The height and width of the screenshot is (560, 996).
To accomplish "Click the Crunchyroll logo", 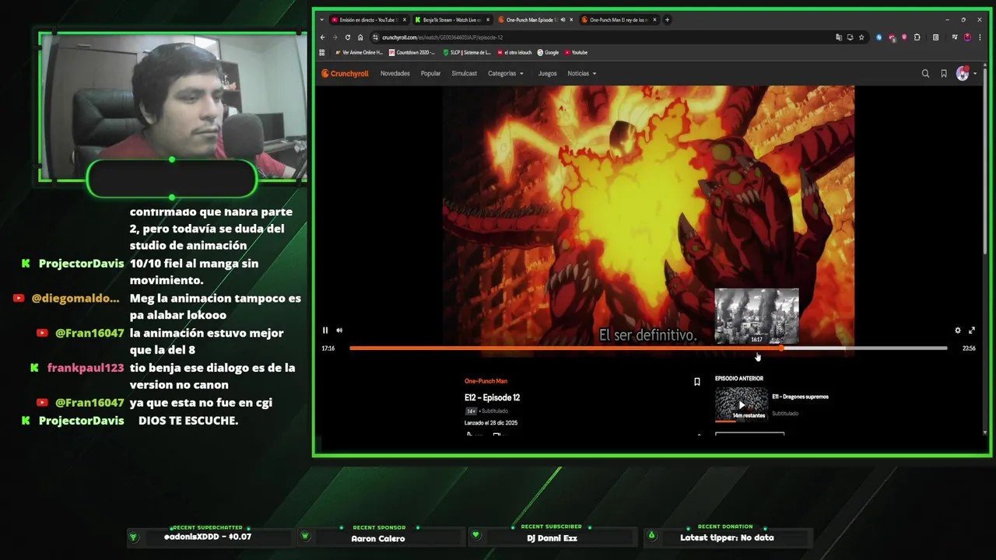I will tap(345, 74).
